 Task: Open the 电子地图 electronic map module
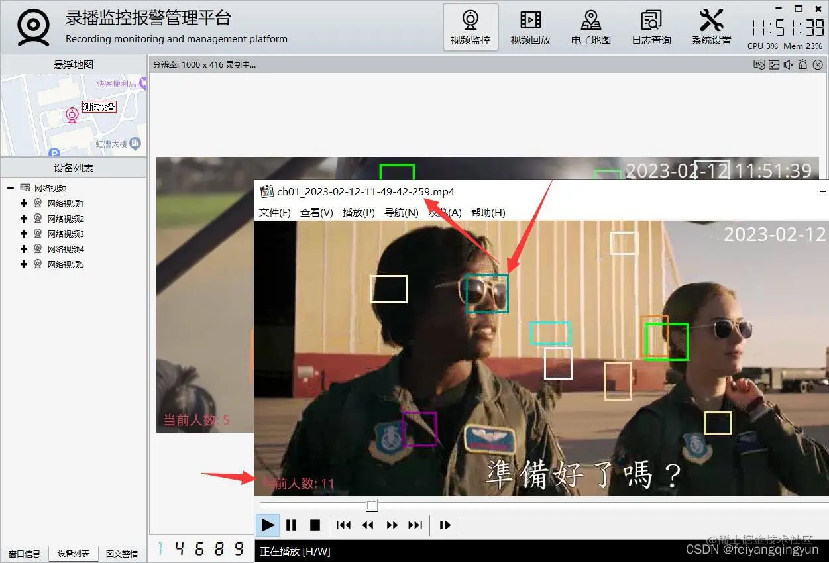coord(591,27)
